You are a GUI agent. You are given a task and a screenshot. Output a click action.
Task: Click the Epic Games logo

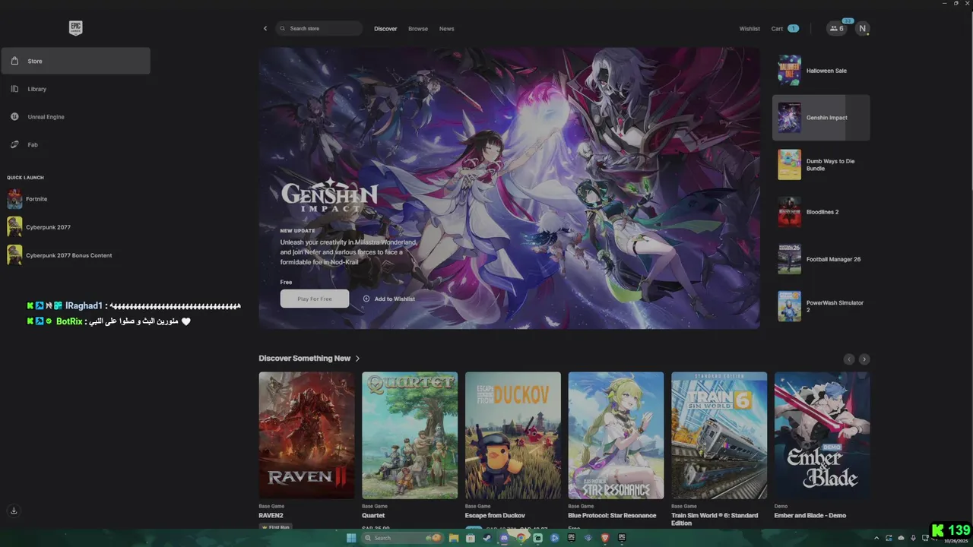coord(75,28)
